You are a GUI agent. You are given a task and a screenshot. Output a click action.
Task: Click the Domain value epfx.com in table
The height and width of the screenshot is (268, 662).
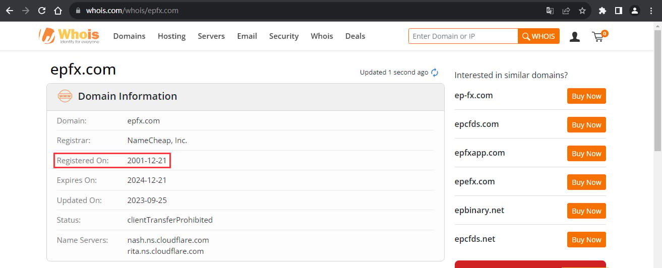[144, 121]
